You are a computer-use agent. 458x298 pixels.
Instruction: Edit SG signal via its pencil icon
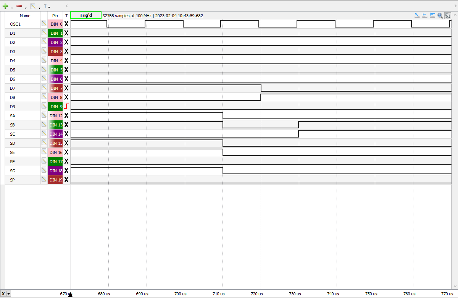pyautogui.click(x=44, y=170)
